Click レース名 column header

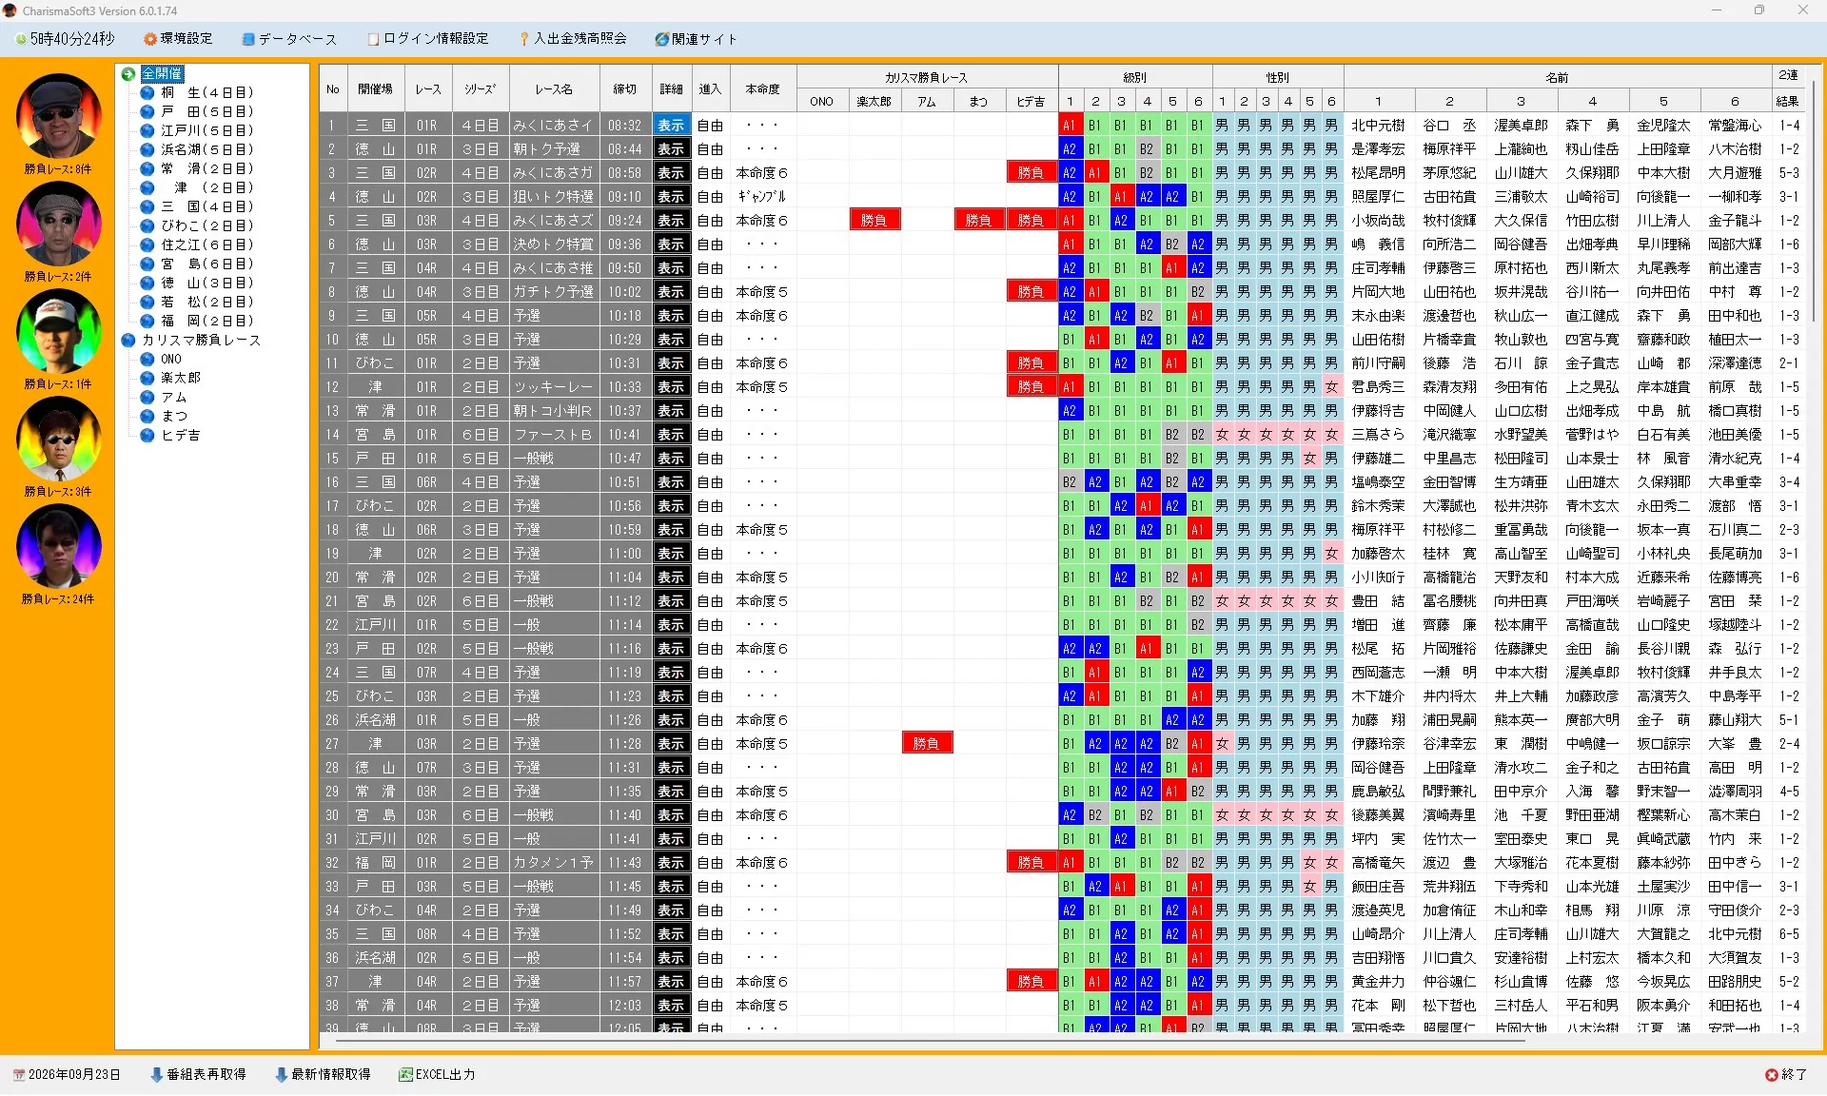click(x=554, y=88)
